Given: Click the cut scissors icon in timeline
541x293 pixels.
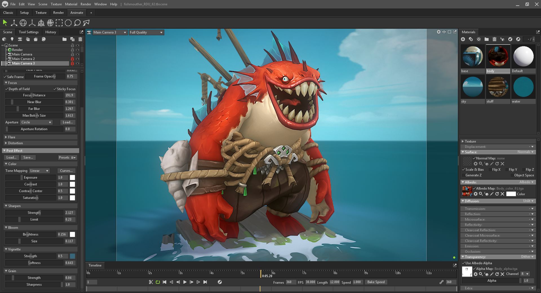Looking at the screenshot, I should click(151, 282).
